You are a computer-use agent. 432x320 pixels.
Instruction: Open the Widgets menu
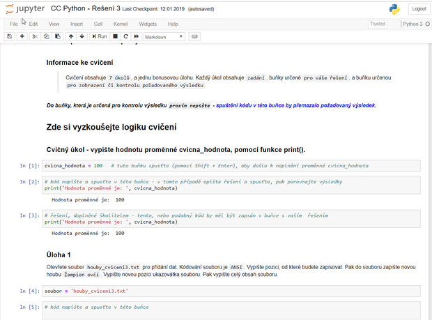148,24
